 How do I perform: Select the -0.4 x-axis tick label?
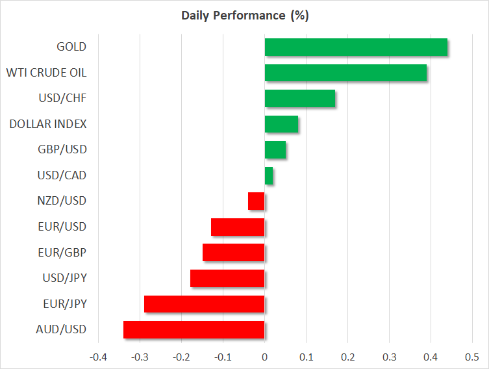pyautogui.click(x=98, y=357)
